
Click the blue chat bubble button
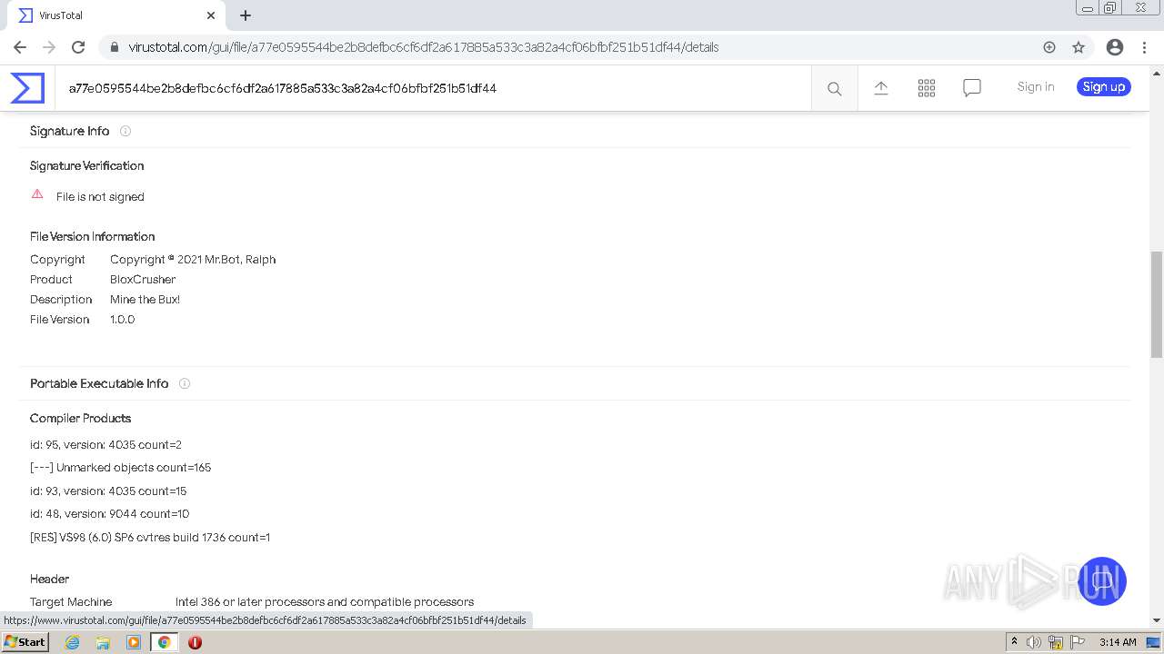(x=1102, y=581)
